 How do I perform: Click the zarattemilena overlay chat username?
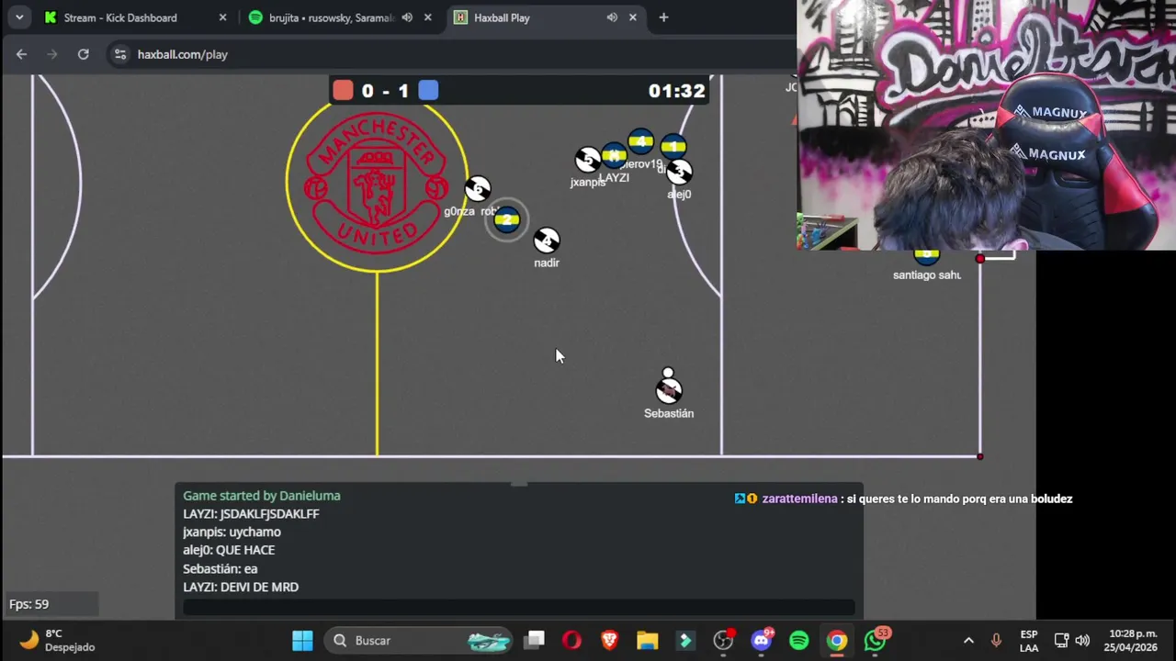(x=799, y=499)
